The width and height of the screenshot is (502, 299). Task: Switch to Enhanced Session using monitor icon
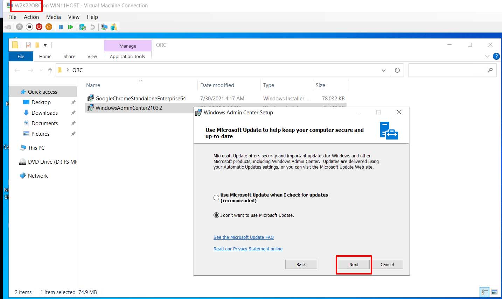point(104,27)
